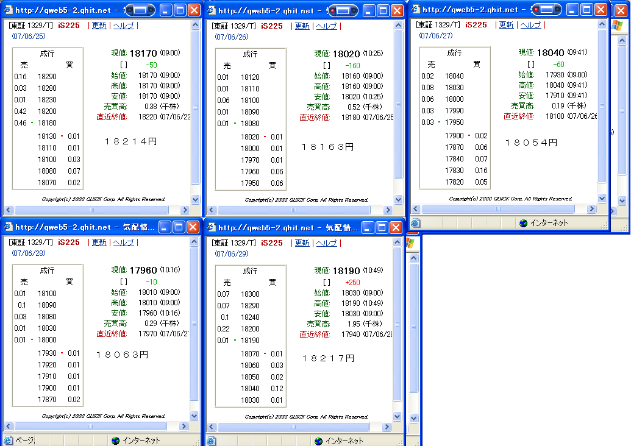Click the scroll-up arrow in the 07/06/26 window

tap(398, 26)
